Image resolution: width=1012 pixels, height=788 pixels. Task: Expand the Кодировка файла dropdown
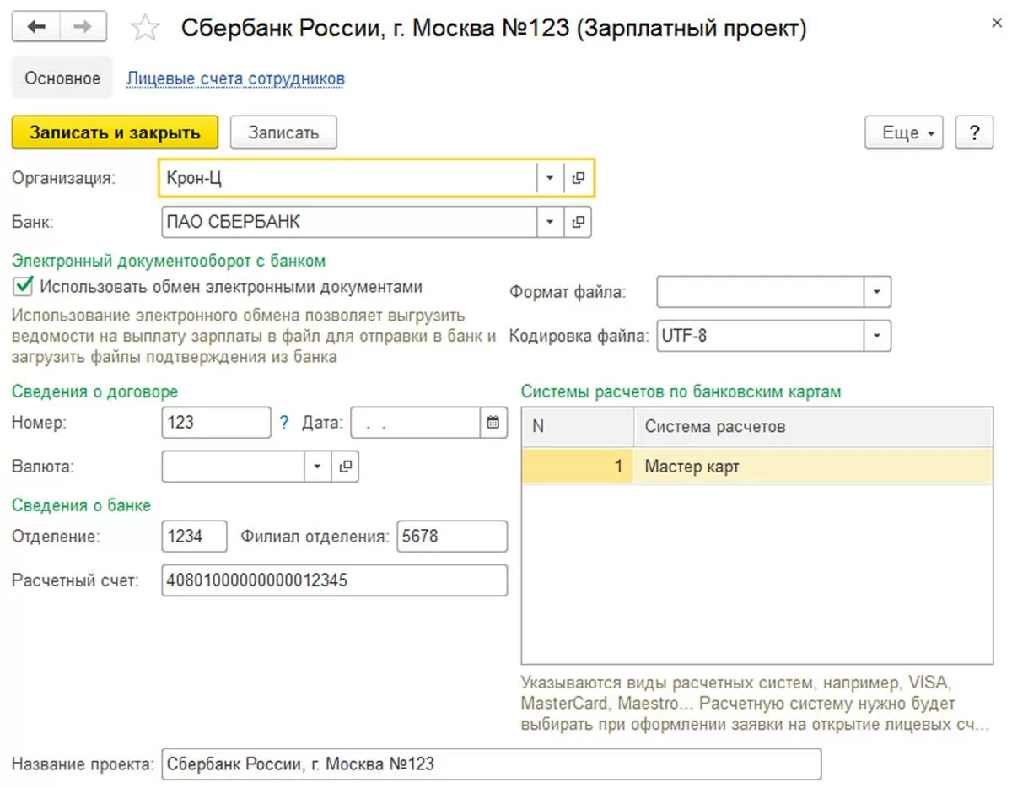click(877, 336)
